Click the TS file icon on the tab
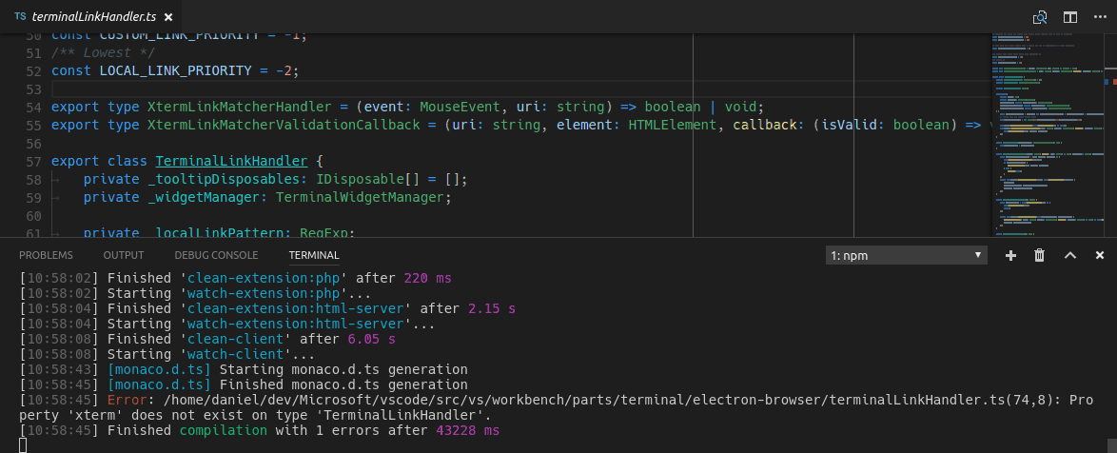 20,17
